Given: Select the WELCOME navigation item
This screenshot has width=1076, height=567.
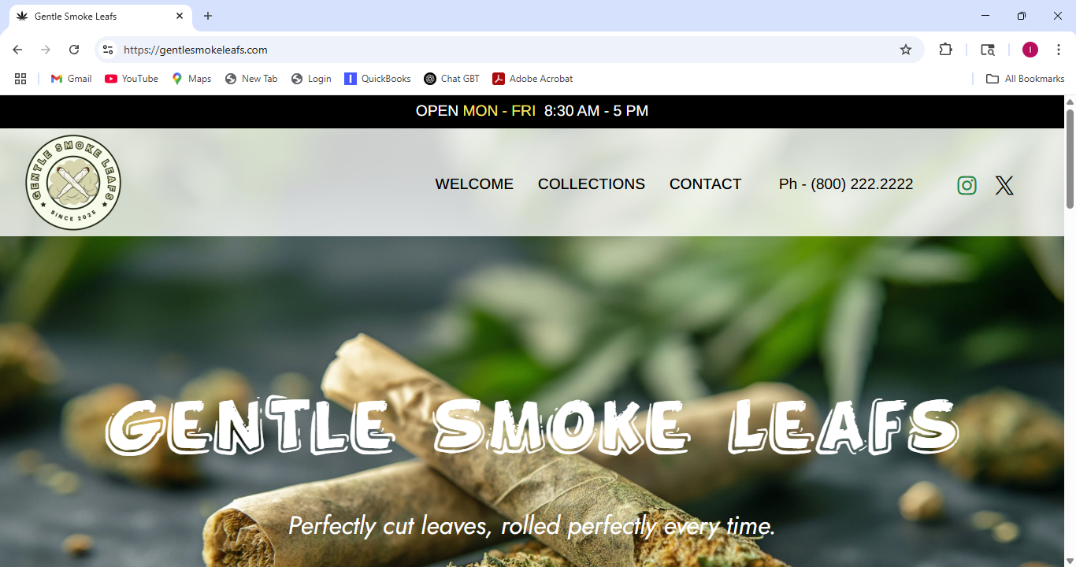Looking at the screenshot, I should click(x=474, y=183).
